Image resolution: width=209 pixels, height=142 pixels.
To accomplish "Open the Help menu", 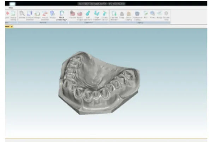I will 11,8.
